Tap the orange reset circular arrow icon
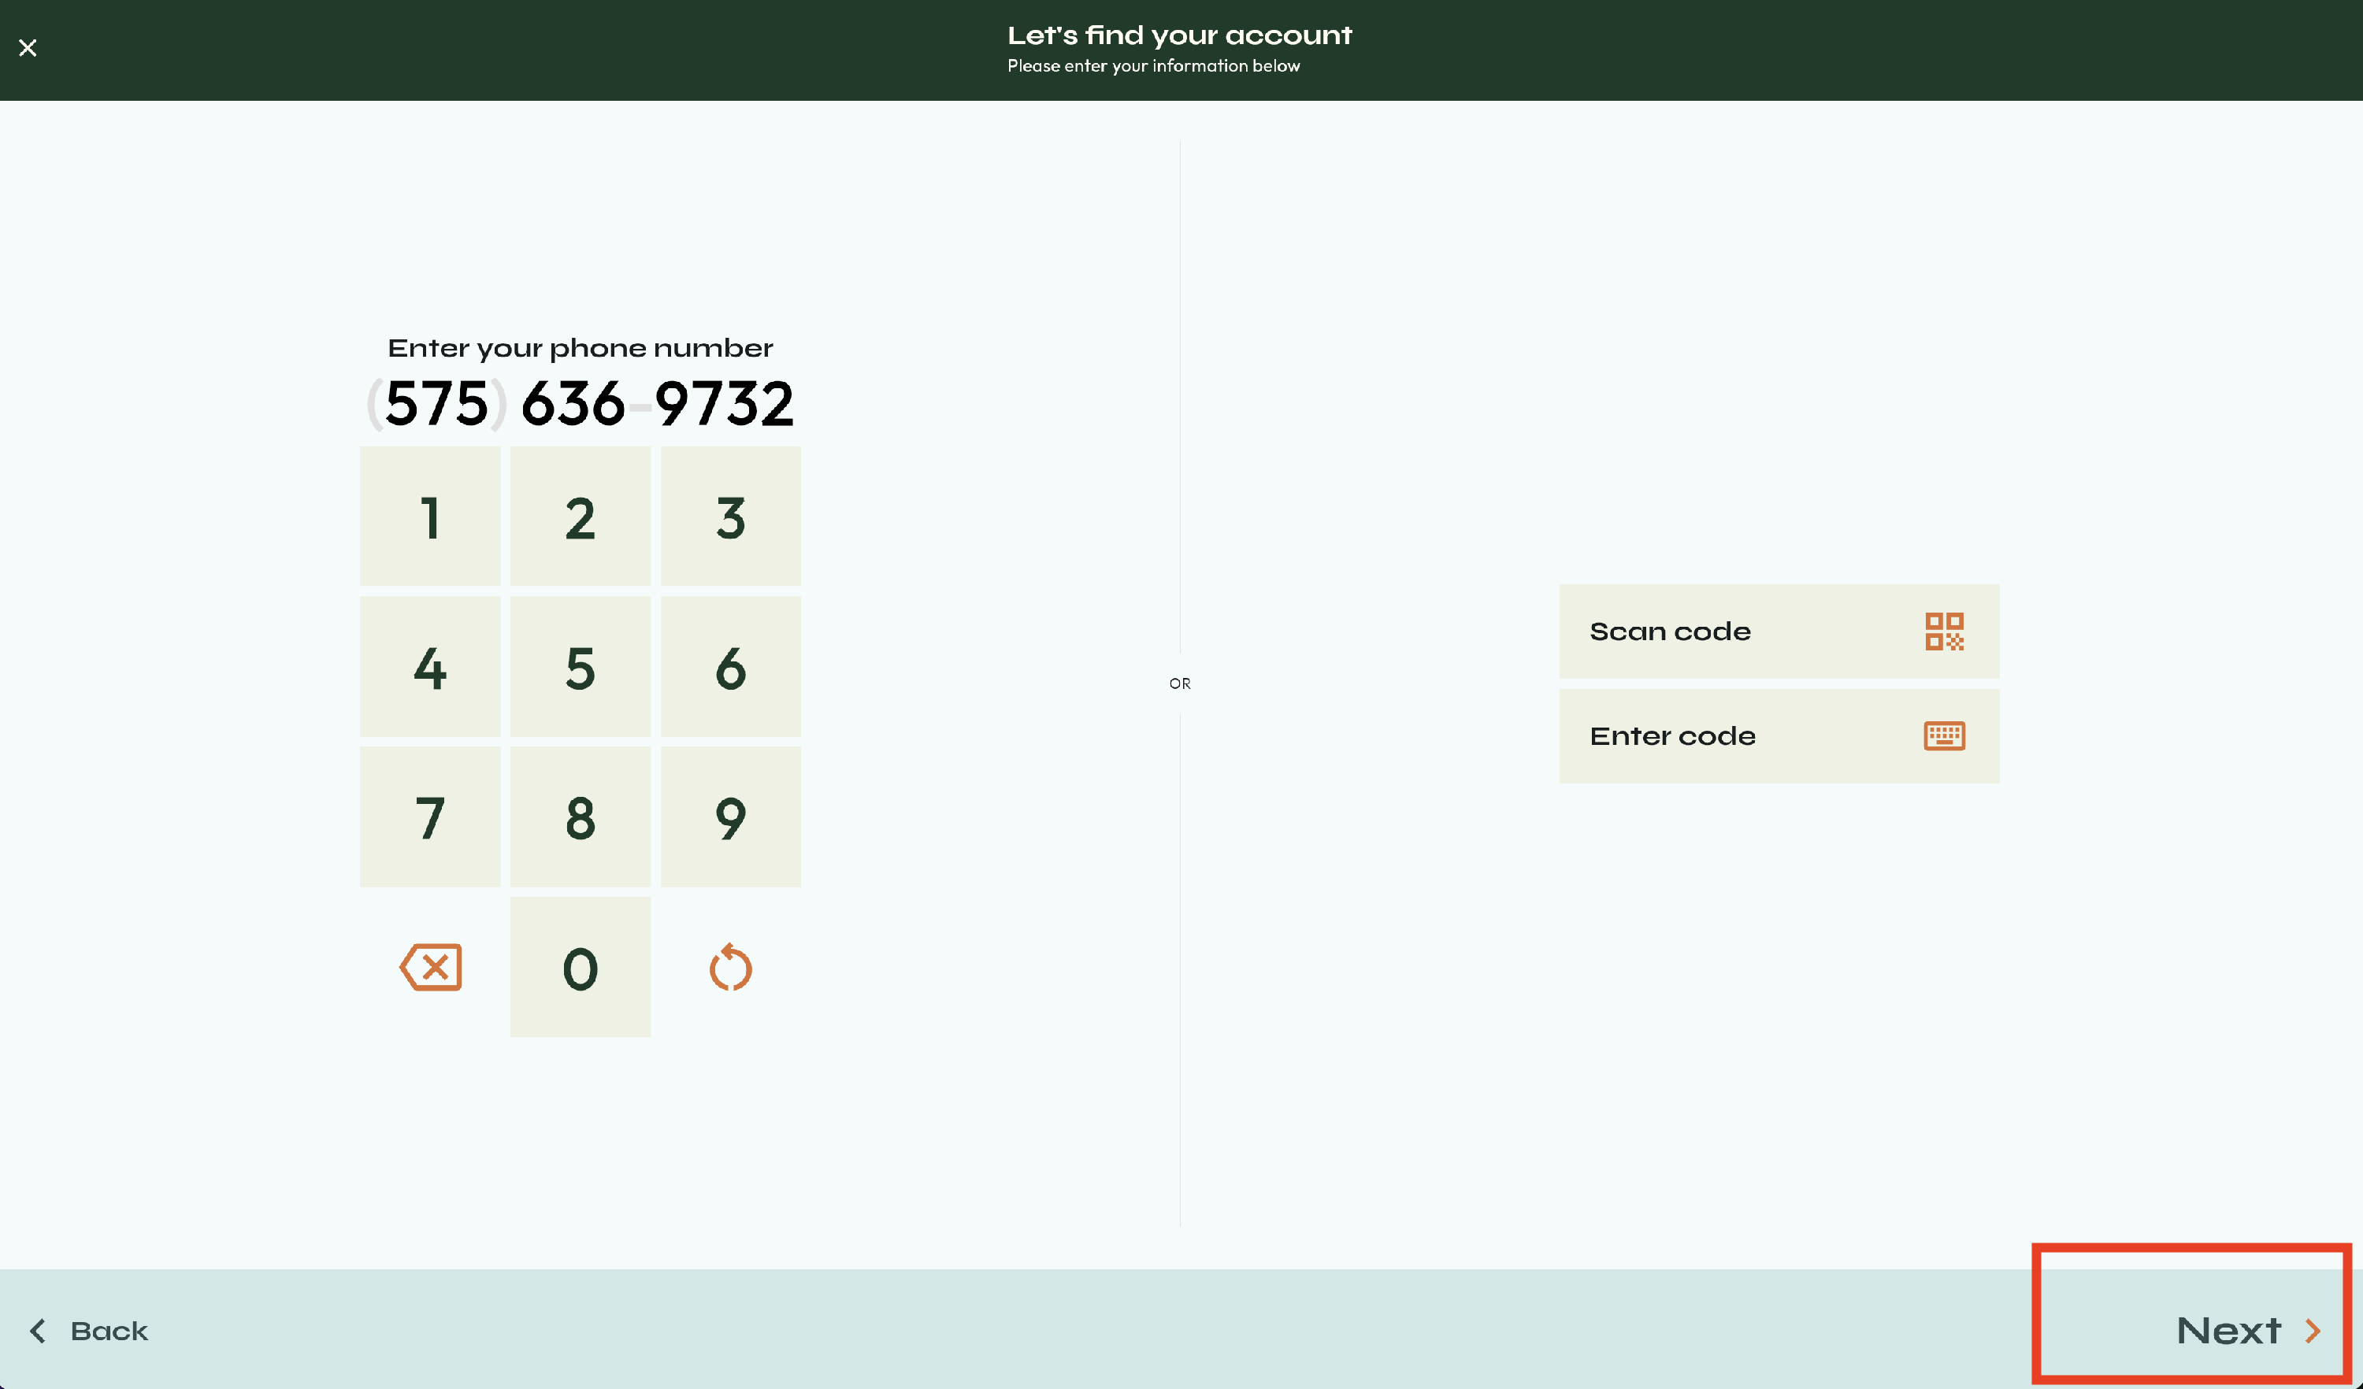2363x1389 pixels. click(x=730, y=967)
